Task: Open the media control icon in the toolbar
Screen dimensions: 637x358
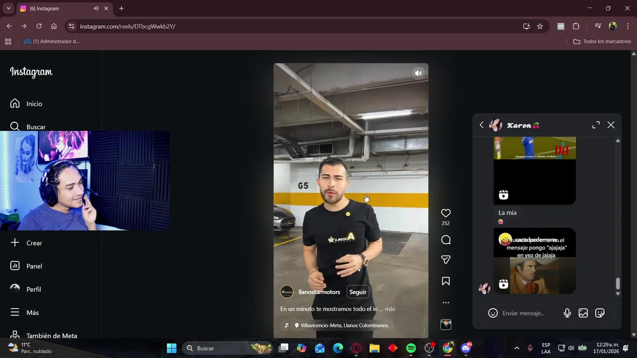Action: click(x=598, y=26)
